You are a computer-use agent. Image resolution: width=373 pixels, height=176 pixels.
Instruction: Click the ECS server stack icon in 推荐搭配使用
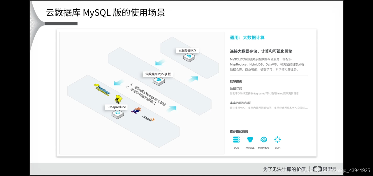tap(236, 140)
